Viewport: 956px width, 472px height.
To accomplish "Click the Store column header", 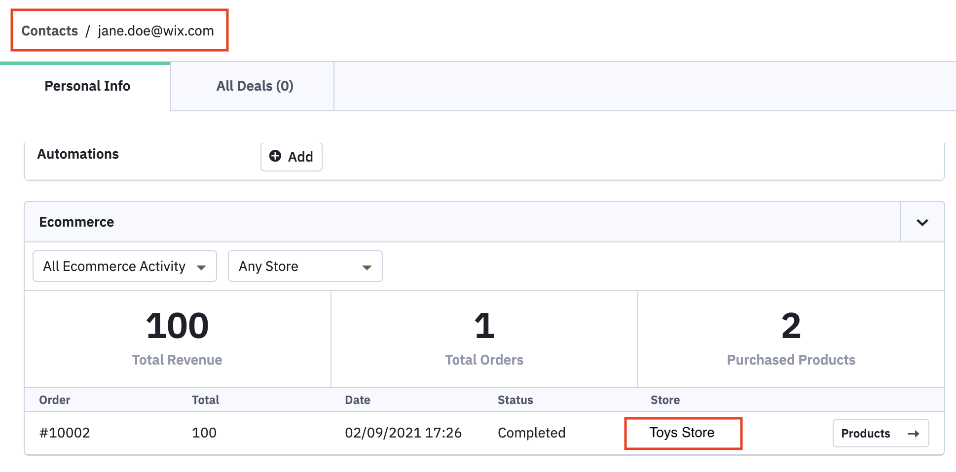I will [665, 400].
